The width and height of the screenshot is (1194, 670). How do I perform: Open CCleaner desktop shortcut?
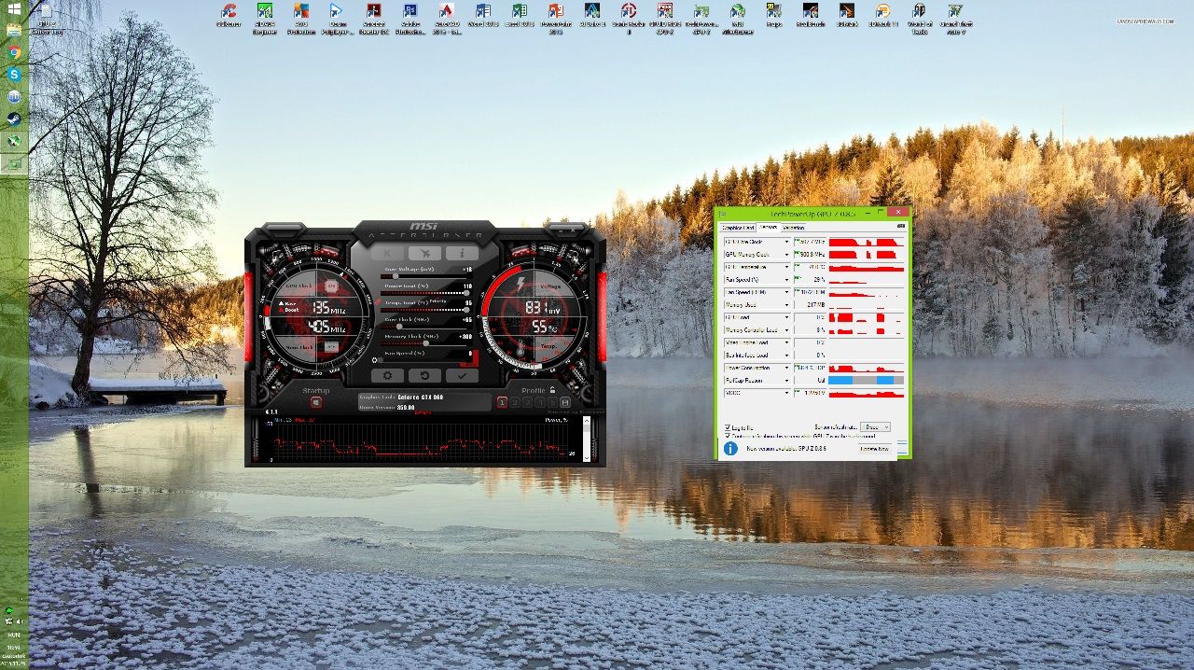(x=229, y=15)
